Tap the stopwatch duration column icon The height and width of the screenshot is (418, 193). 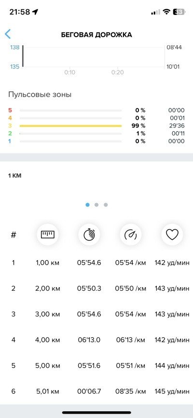pos(89,235)
